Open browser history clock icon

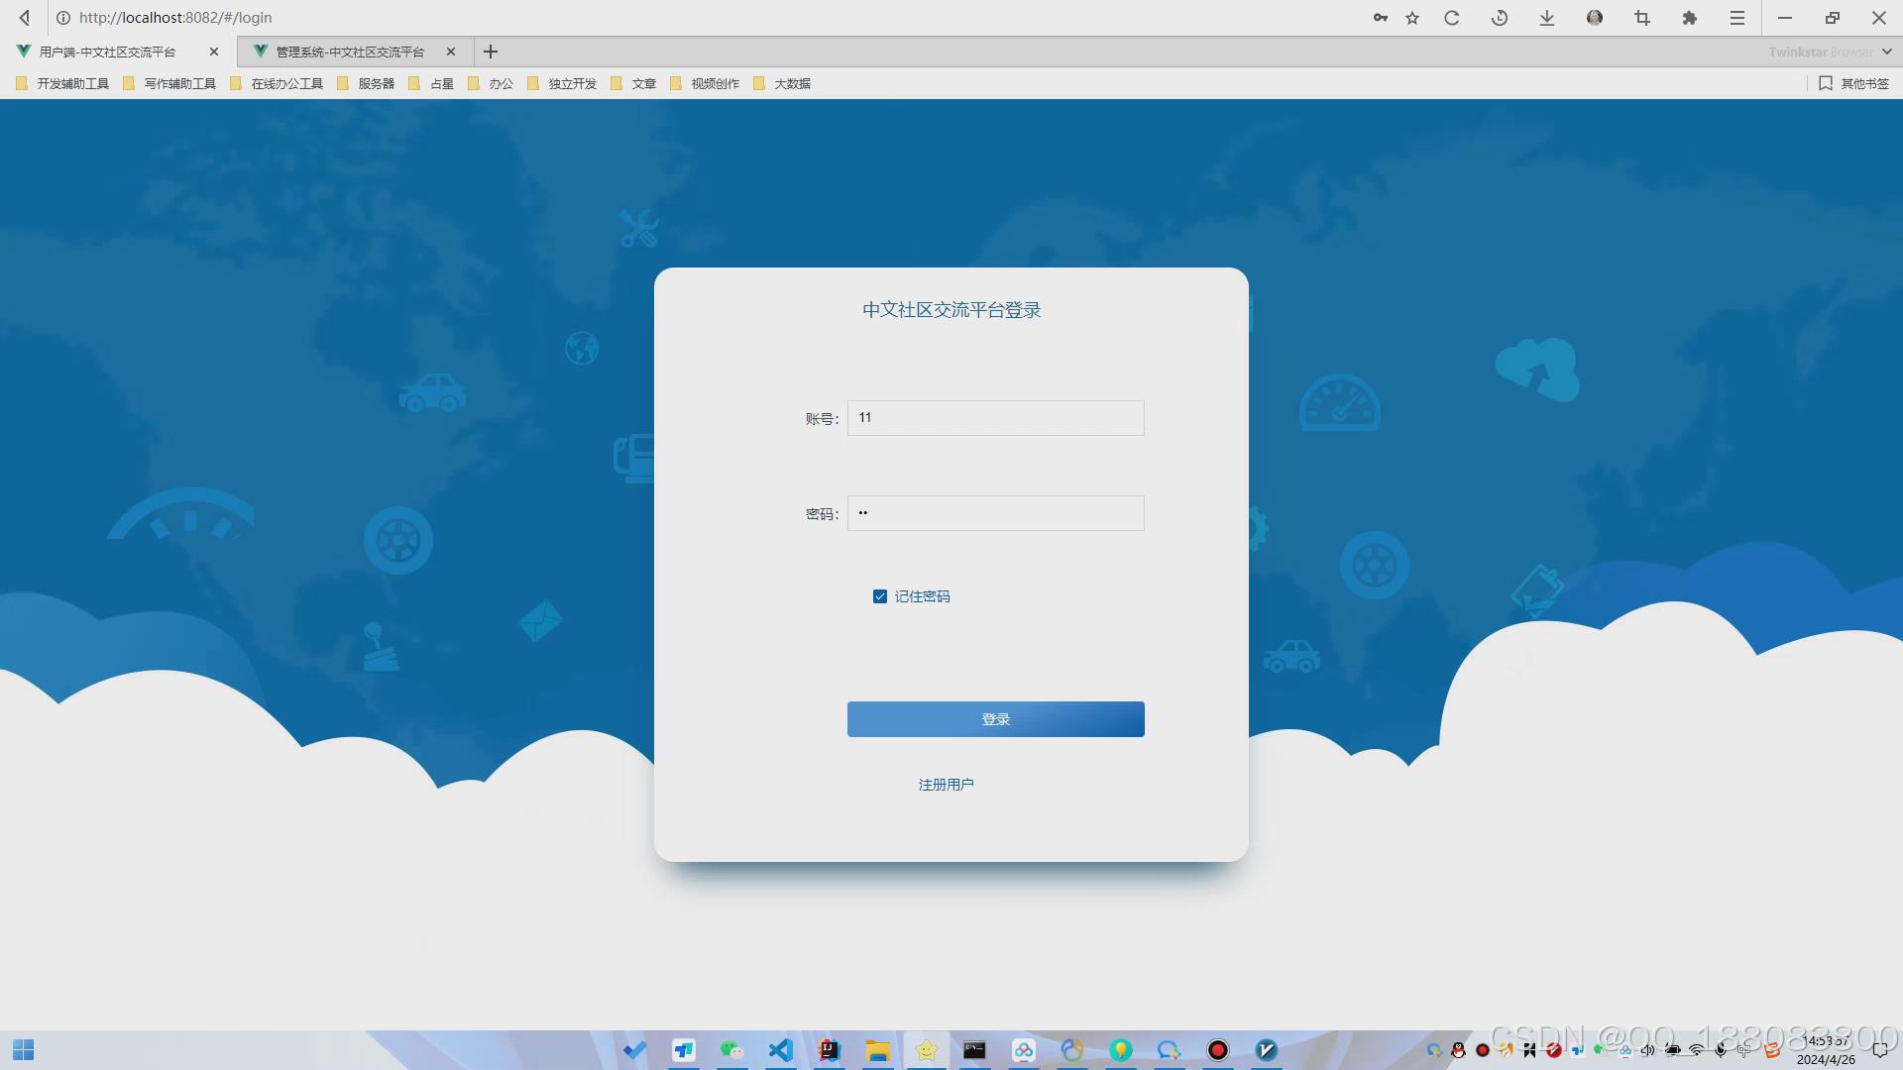pos(1500,18)
